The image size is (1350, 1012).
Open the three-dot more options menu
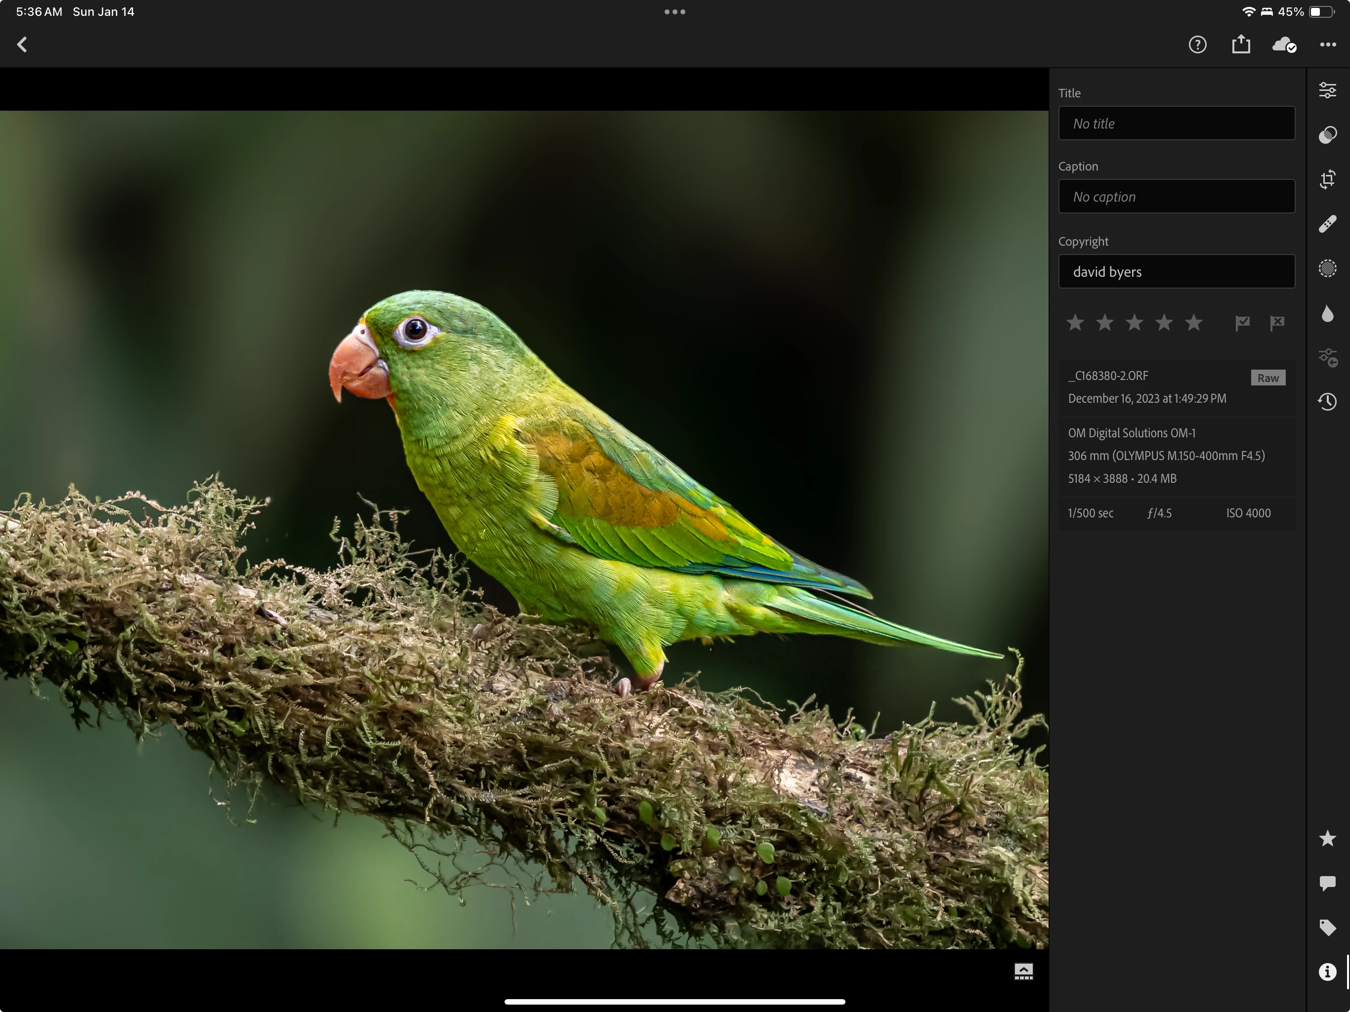coord(1327,44)
